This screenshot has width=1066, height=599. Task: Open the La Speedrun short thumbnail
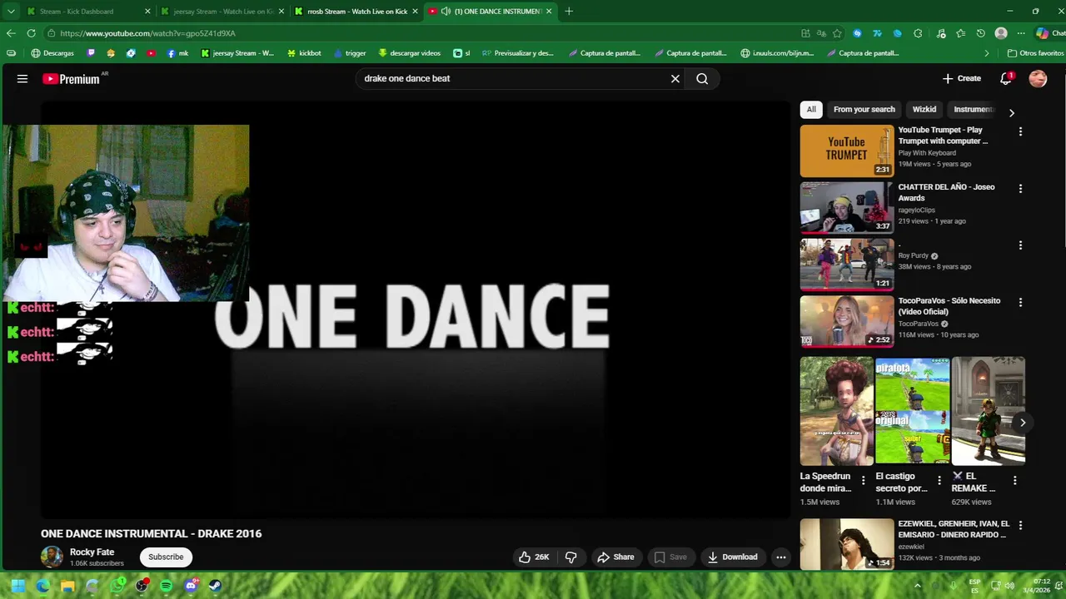(x=837, y=411)
